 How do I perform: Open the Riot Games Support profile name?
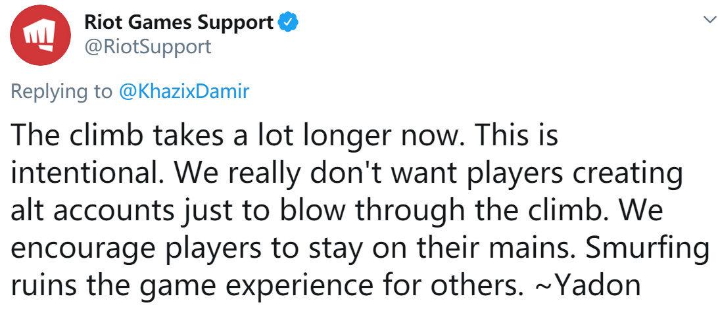pyautogui.click(x=179, y=23)
